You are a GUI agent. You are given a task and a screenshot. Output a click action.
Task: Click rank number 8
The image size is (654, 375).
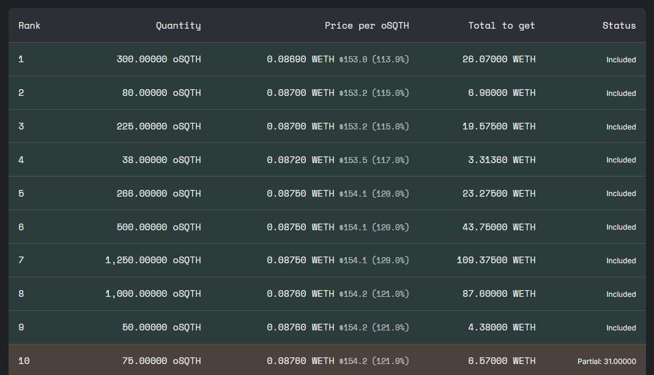21,294
